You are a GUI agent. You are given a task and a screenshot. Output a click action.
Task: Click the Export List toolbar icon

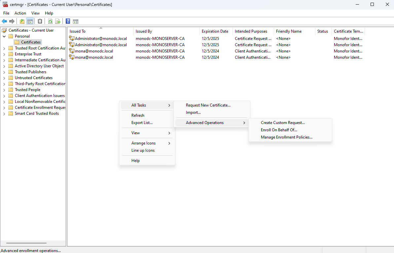pyautogui.click(x=58, y=21)
